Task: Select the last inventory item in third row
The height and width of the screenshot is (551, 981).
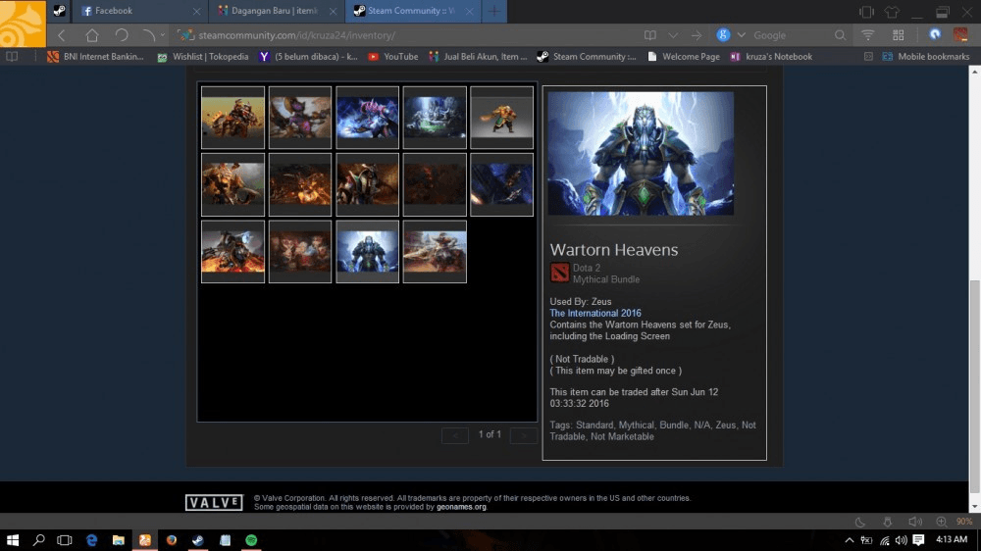Action: pyautogui.click(x=435, y=251)
